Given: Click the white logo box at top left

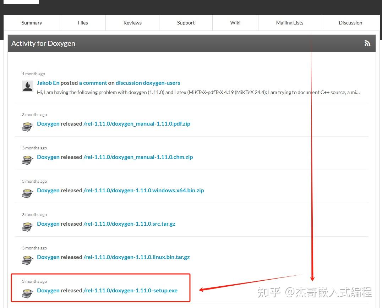Looking at the screenshot, I should coord(21,2).
